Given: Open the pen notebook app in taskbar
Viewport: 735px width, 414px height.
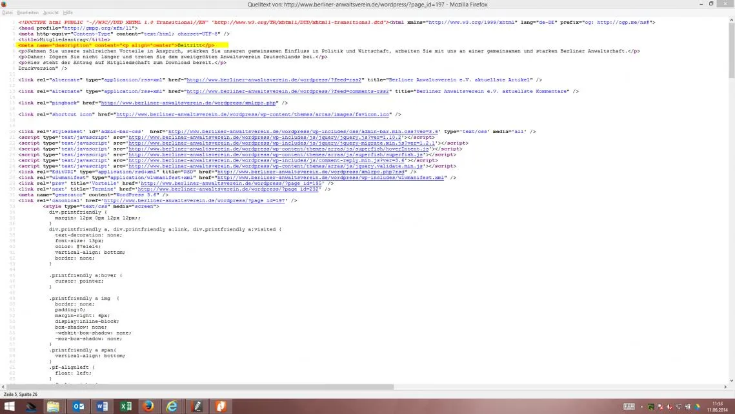Looking at the screenshot, I should click(x=197, y=406).
